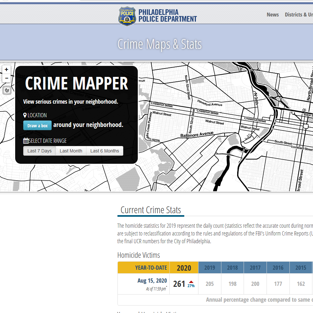Zoom out on the crime map
The image size is (313, 313).
click(x=6, y=78)
